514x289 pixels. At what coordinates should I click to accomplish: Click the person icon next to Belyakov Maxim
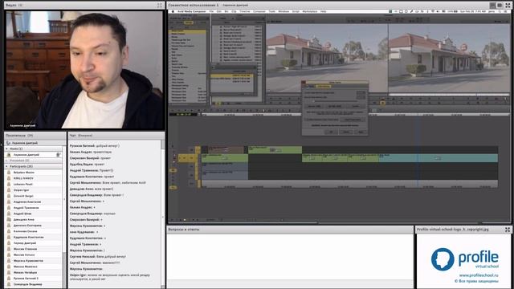point(9,173)
